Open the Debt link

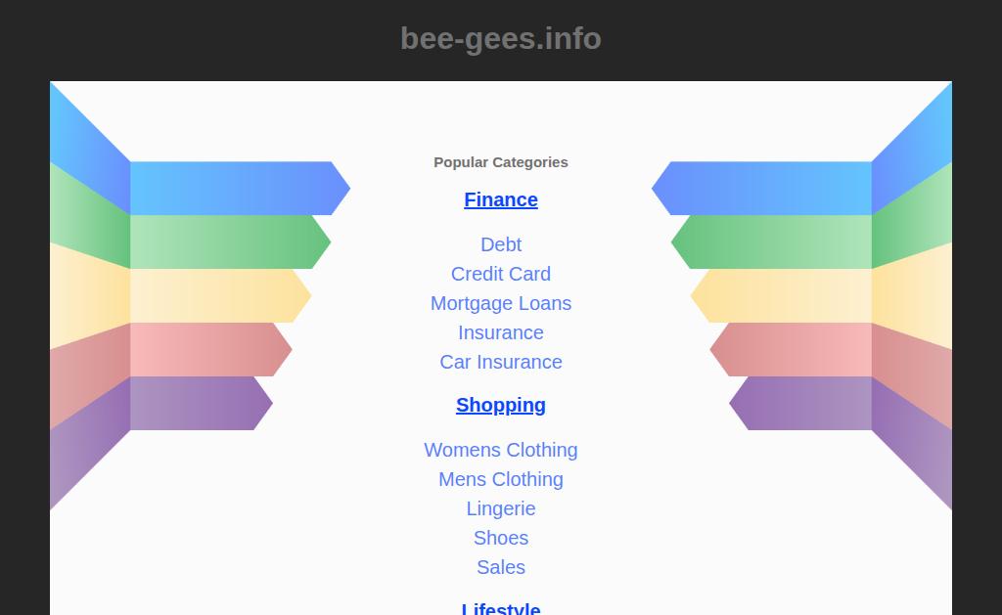pyautogui.click(x=501, y=244)
